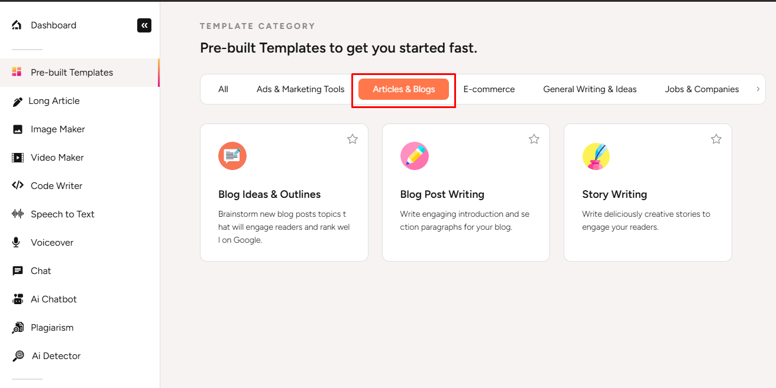Collapse the sidebar with double-chevron button

coord(144,25)
